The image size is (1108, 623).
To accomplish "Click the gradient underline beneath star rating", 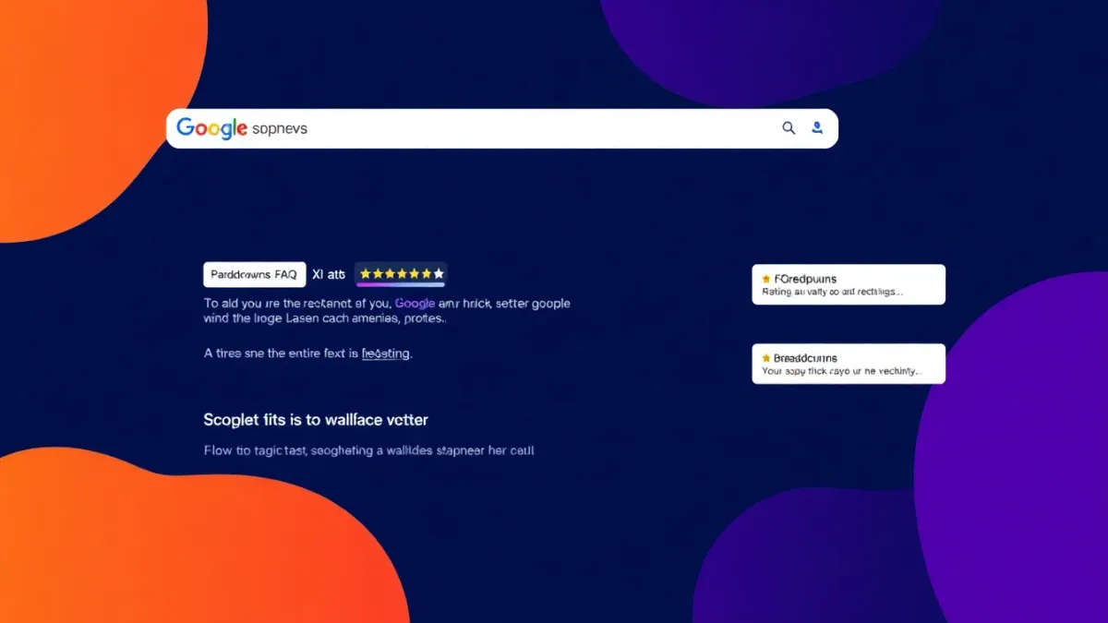I will click(x=401, y=285).
